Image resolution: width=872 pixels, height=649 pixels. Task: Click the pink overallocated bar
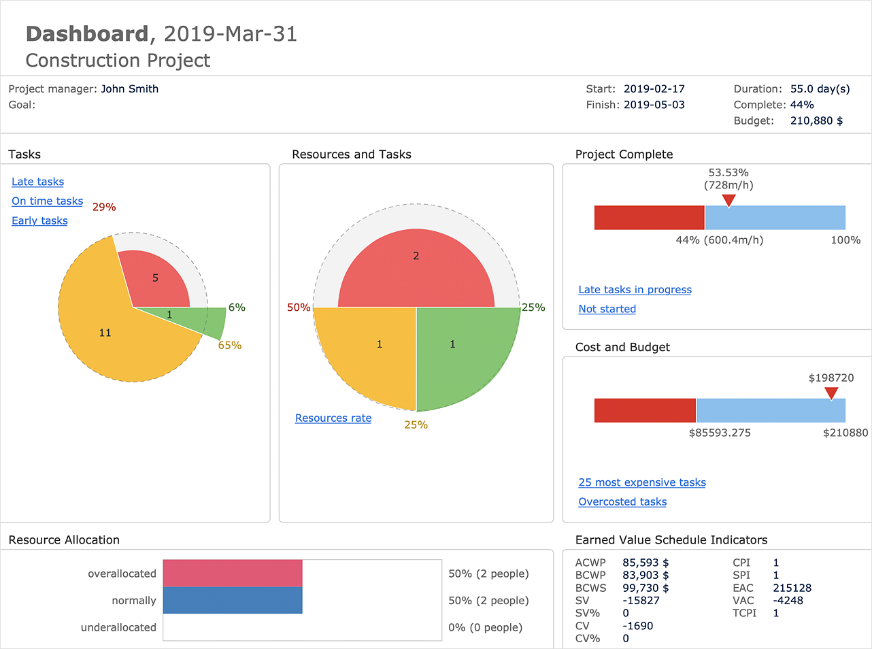[x=233, y=573]
